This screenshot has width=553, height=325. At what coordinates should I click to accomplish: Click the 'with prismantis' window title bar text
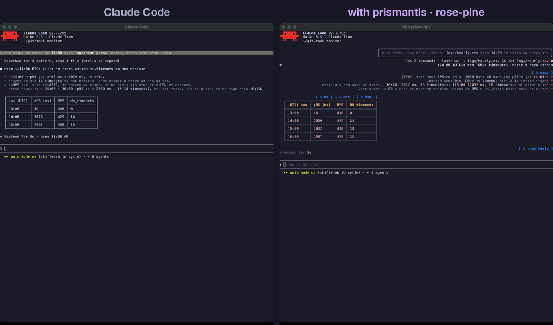416,27
